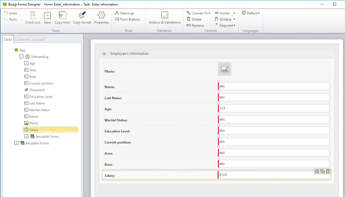Collapse the Employee's Information group
This screenshot has height=197, width=345.
tap(104, 54)
